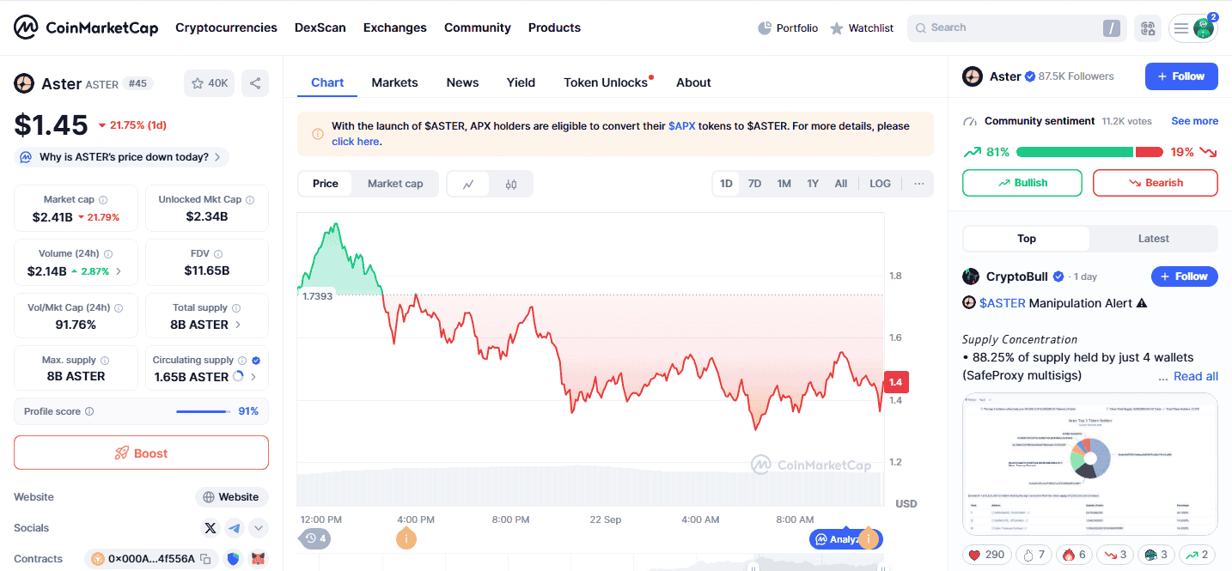Add Aster to watchlist with 40K star
The height and width of the screenshot is (571, 1232).
209,83
